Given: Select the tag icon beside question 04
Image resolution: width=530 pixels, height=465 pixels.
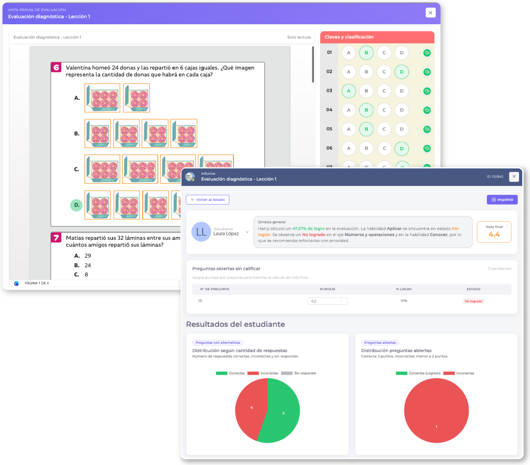Looking at the screenshot, I should [x=427, y=110].
